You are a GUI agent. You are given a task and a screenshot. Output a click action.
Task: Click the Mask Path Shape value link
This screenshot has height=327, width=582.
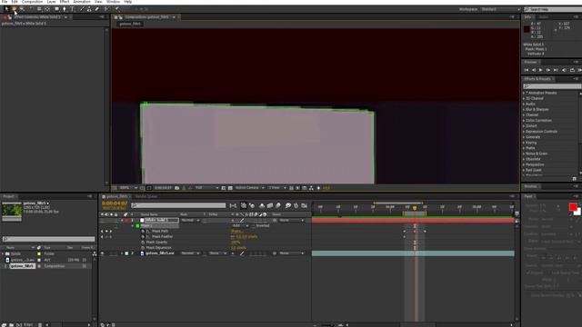236,232
